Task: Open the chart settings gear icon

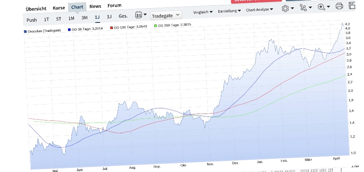Action: coord(285,8)
